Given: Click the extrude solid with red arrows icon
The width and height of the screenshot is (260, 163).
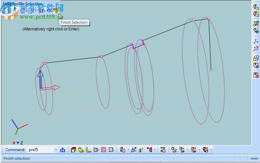Looking at the screenshot, I should point(256,24).
